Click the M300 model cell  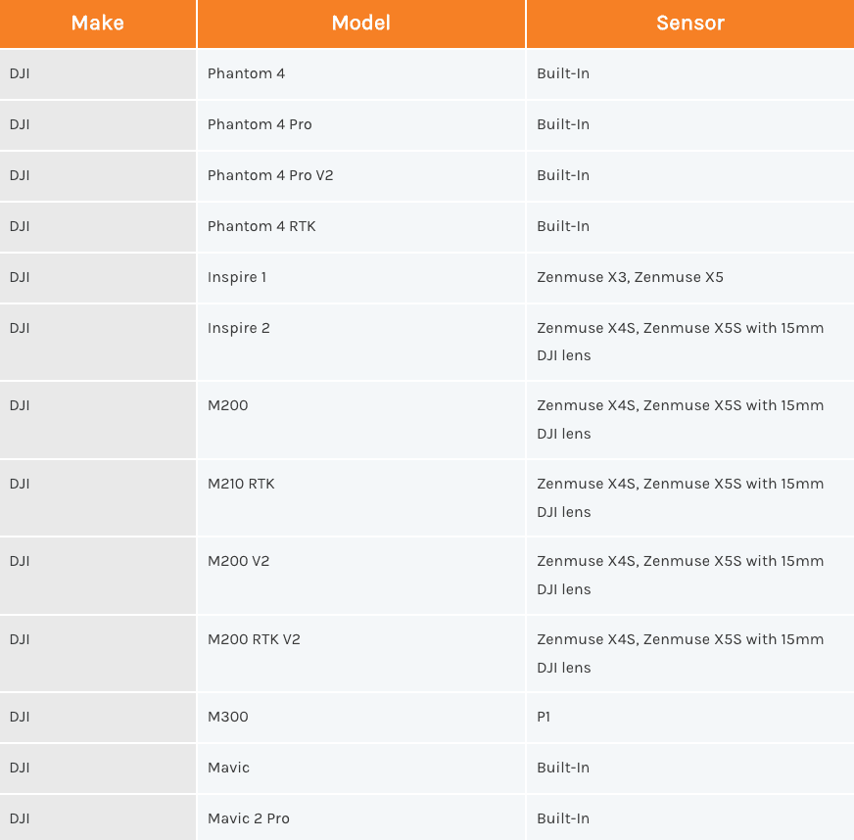click(361, 718)
